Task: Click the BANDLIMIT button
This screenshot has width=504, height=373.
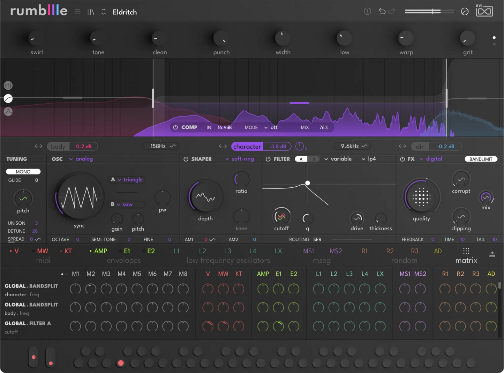Action: pos(481,159)
